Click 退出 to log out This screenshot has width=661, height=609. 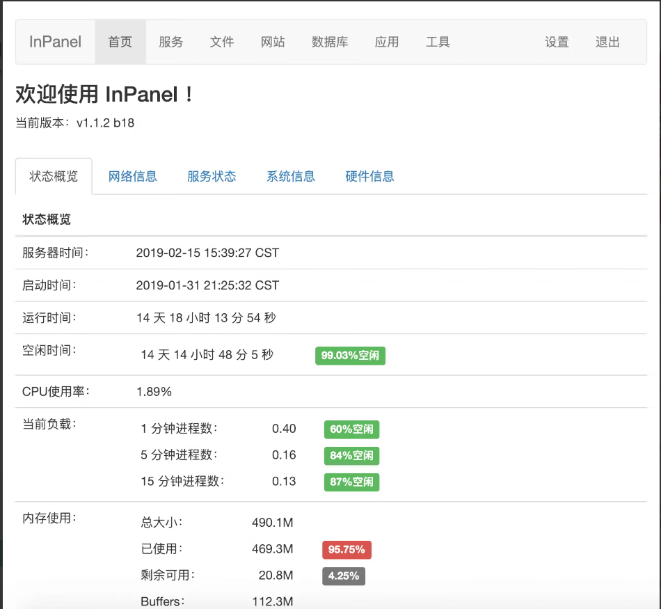[x=607, y=42]
